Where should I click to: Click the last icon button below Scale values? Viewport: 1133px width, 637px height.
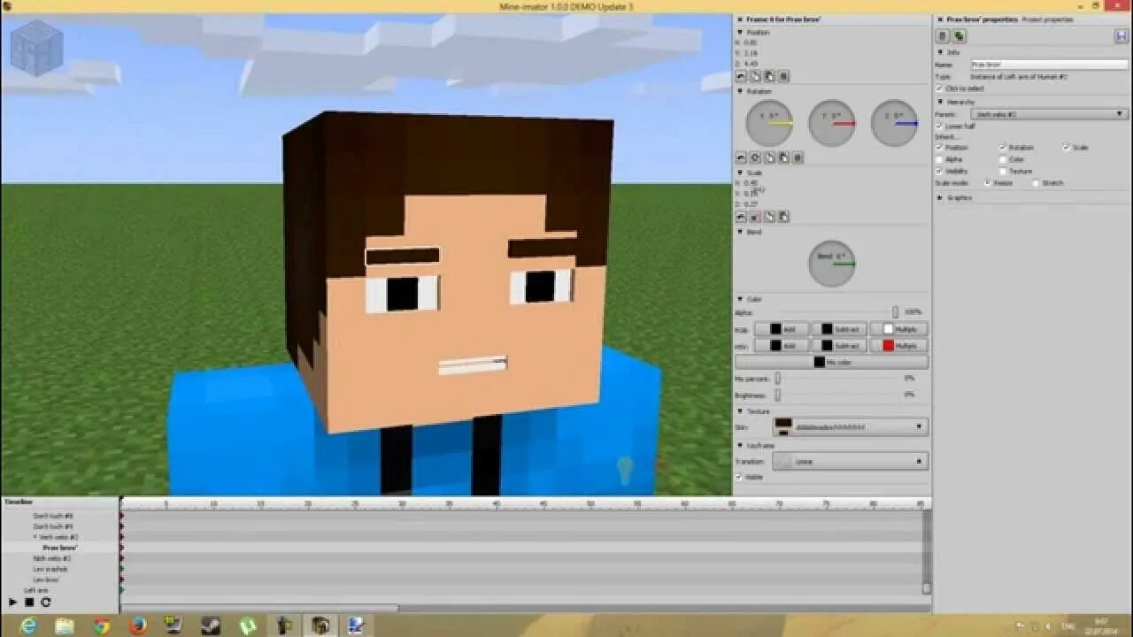[784, 217]
